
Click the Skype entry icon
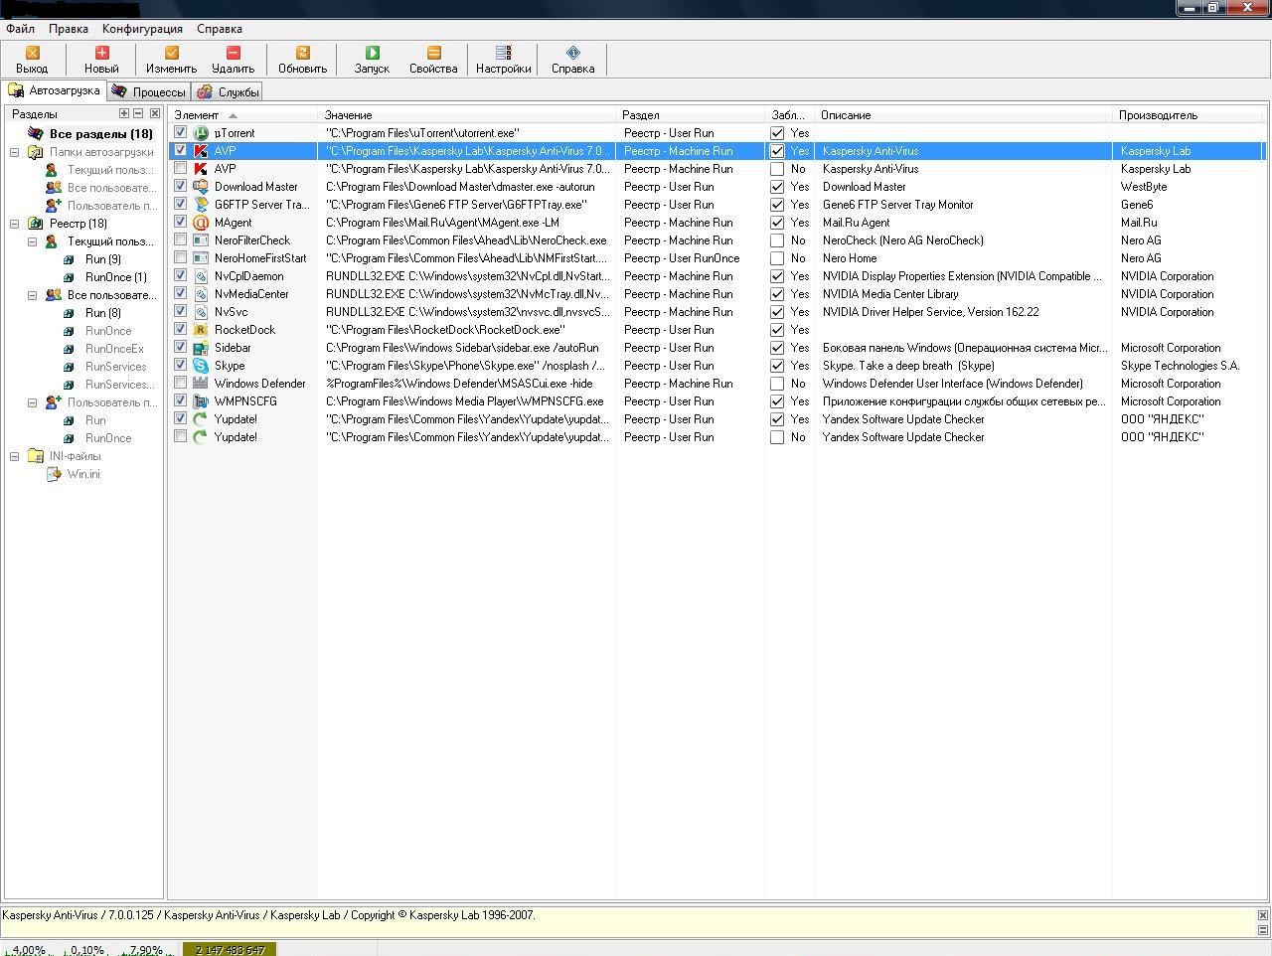[201, 366]
